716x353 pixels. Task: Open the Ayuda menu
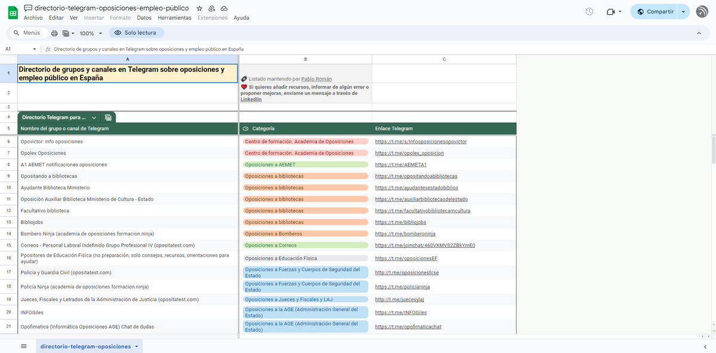coord(241,18)
